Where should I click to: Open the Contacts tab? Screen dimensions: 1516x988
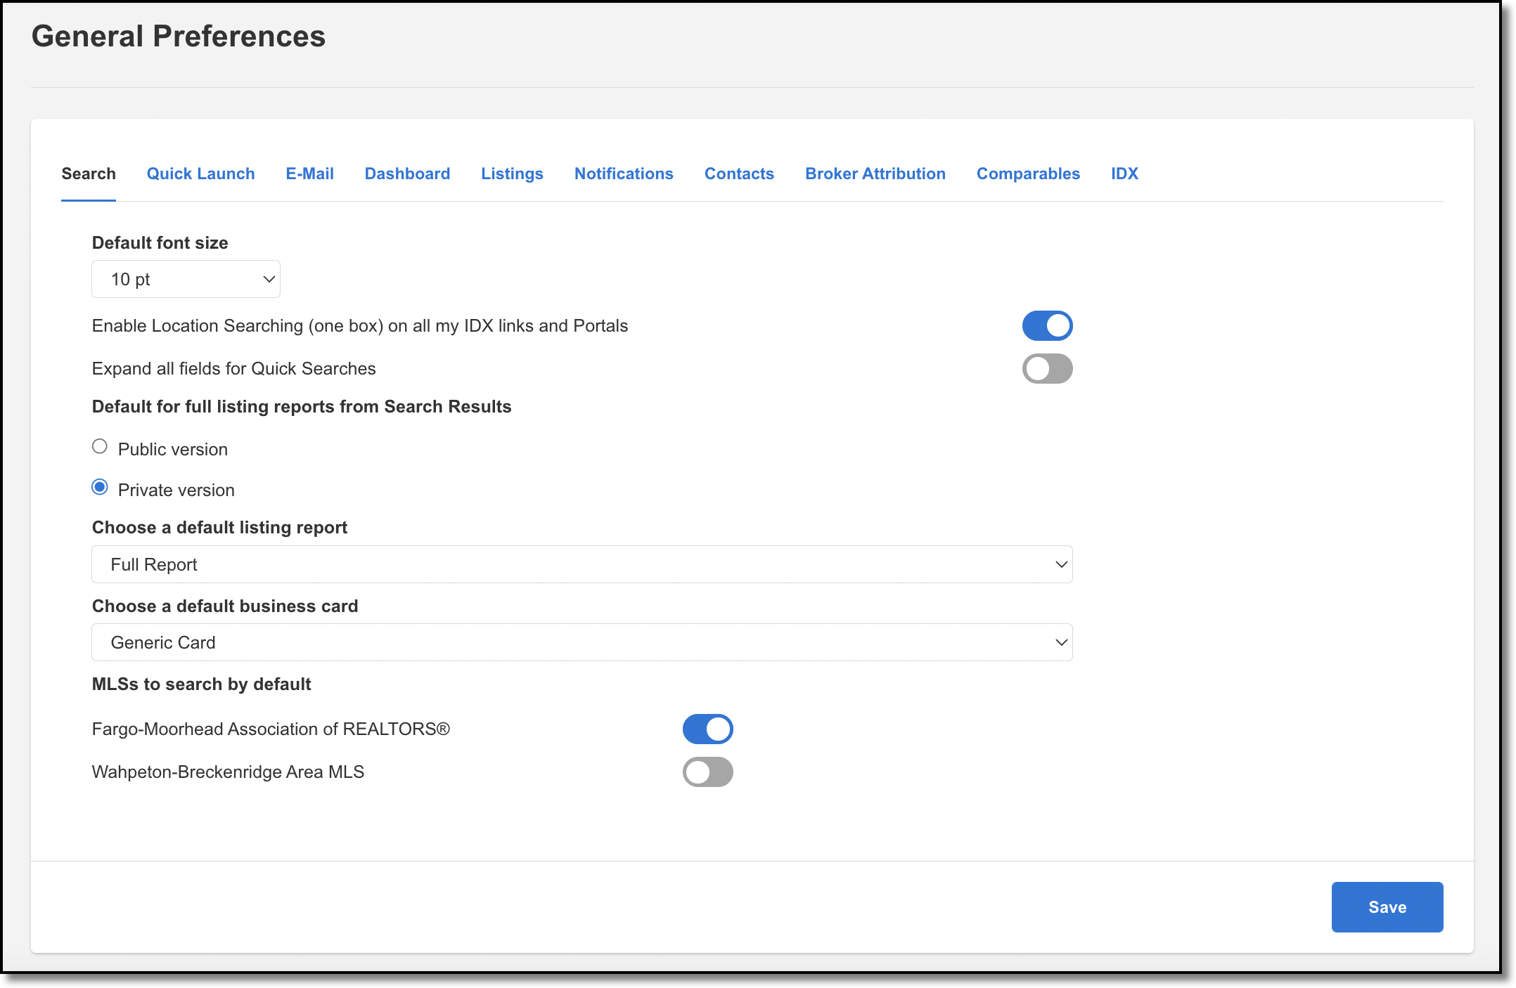click(739, 174)
